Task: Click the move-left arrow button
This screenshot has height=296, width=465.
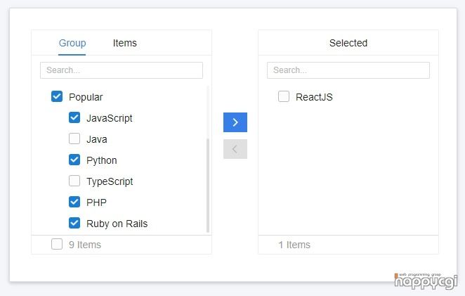Action: pyautogui.click(x=235, y=149)
